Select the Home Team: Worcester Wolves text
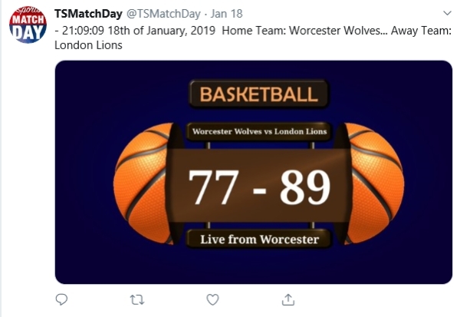The image size is (460, 317). click(301, 31)
